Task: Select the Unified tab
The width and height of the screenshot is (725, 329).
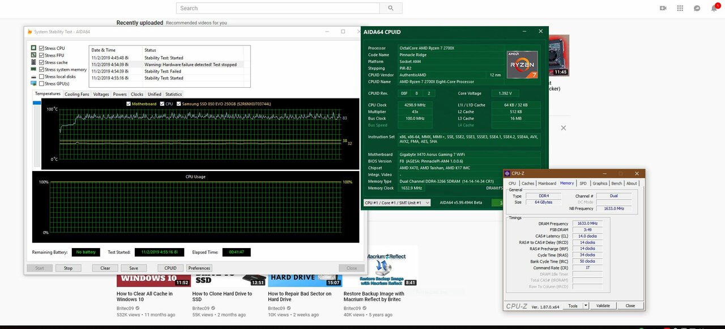Action: tap(154, 95)
